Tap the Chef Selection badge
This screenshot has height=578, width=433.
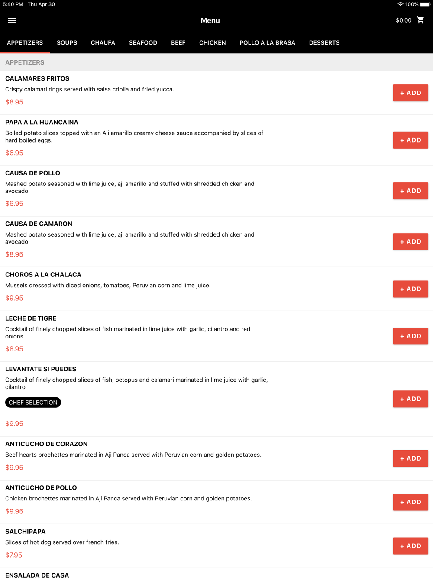point(33,403)
